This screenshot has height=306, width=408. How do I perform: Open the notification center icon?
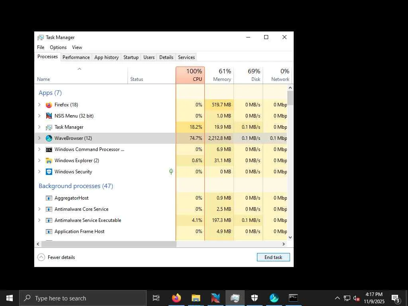[396, 298]
